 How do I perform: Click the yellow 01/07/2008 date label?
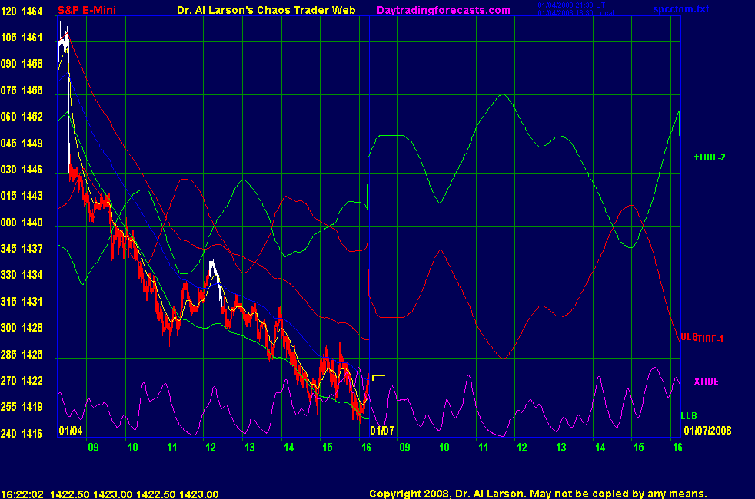coord(709,431)
